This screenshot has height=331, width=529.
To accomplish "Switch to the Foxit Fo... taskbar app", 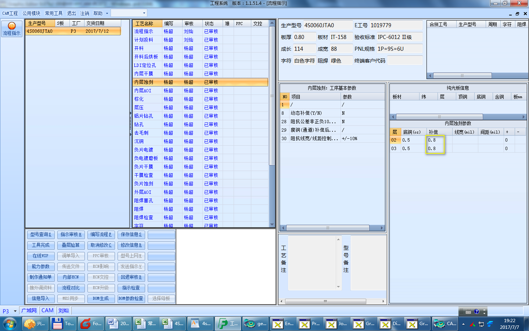I will [91, 324].
